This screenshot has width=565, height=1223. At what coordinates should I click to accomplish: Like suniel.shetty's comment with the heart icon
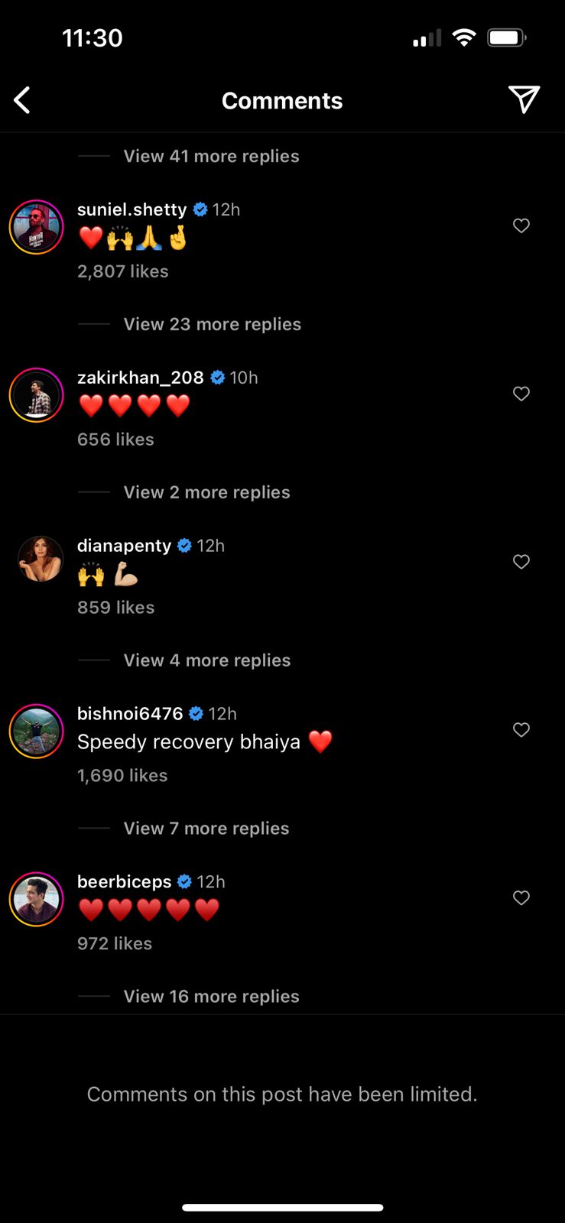(521, 225)
